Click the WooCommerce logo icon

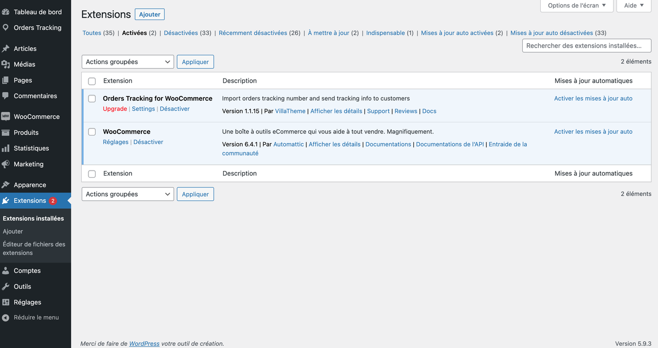pos(6,117)
